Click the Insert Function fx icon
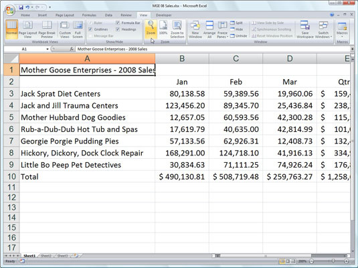The width and height of the screenshot is (358, 268). (72, 49)
